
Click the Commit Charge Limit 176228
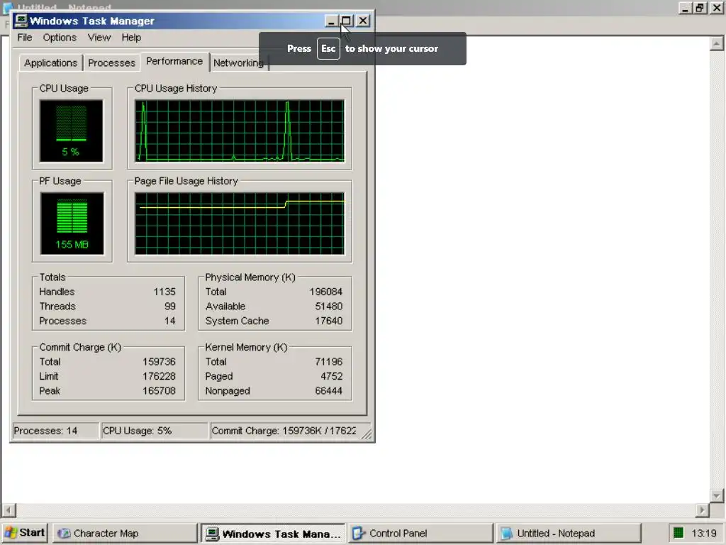click(159, 376)
